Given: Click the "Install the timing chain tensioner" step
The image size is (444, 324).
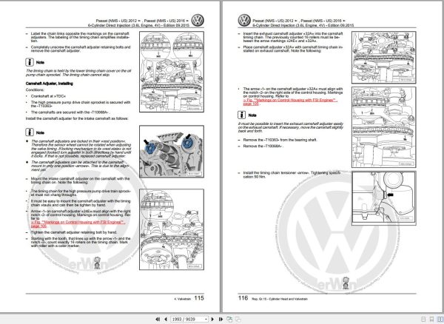Looking at the screenshot, I should (x=292, y=175).
